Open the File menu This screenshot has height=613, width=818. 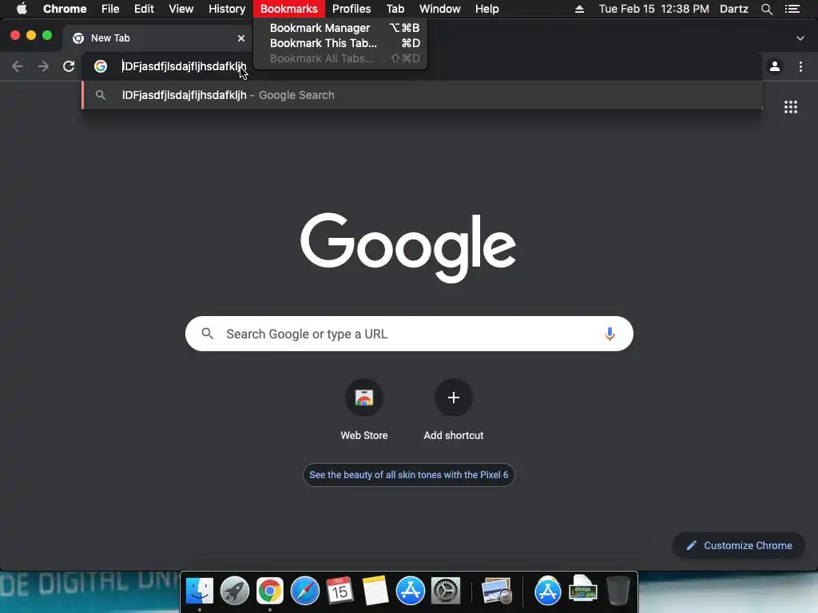(110, 9)
